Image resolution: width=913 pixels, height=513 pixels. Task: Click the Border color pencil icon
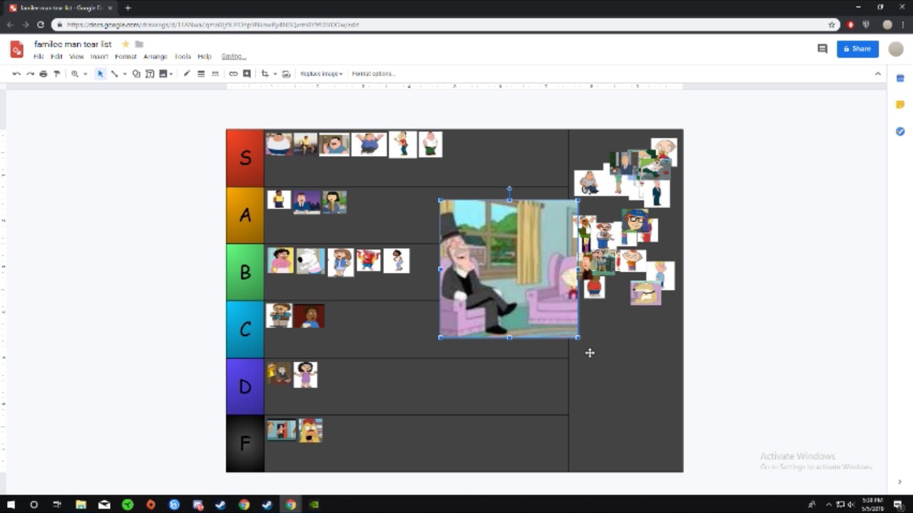(x=187, y=73)
